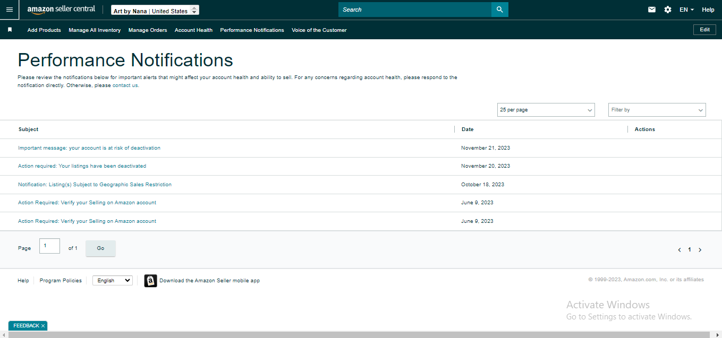Viewport: 722px width, 338px height.
Task: Click the search input field
Action: [x=415, y=10]
